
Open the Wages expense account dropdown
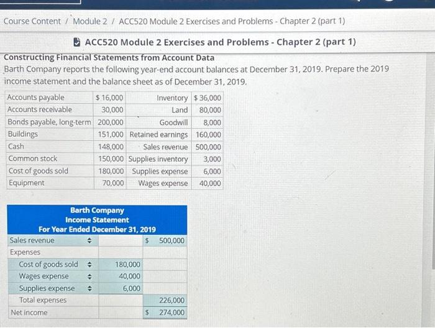[53, 276]
